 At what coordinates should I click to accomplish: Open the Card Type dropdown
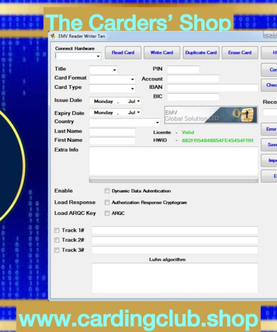click(x=132, y=89)
